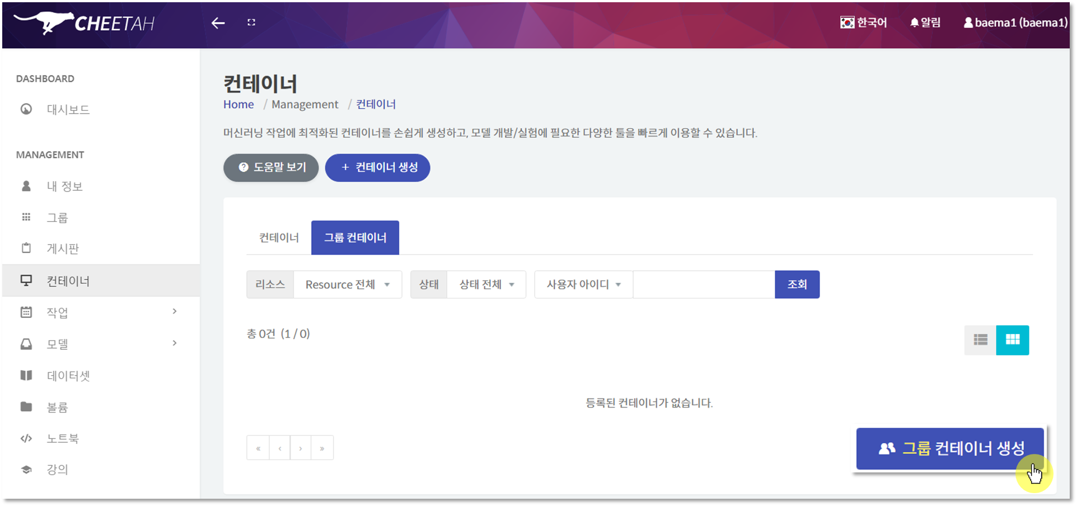1077x506 pixels.
Task: Click the 내 정보 person icon
Action: tap(26, 186)
